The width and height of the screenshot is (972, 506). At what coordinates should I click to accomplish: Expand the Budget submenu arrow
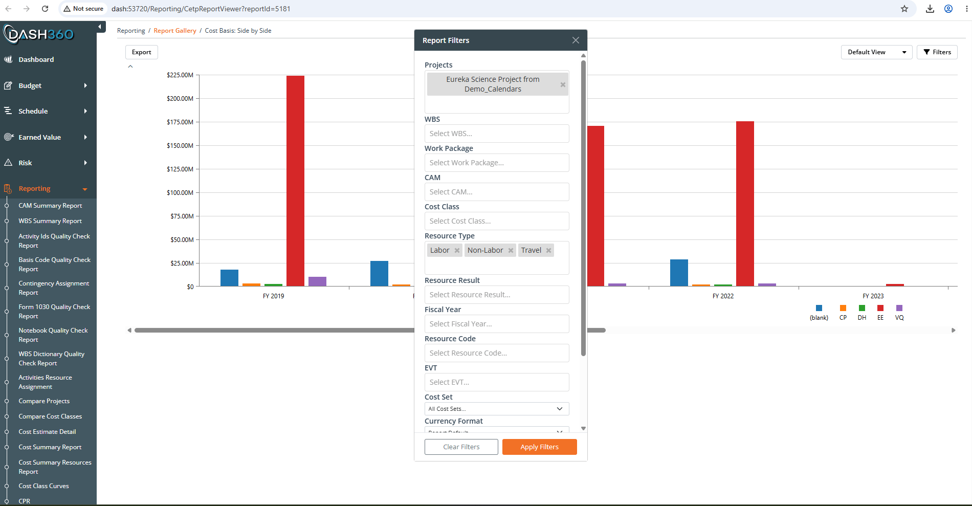85,85
